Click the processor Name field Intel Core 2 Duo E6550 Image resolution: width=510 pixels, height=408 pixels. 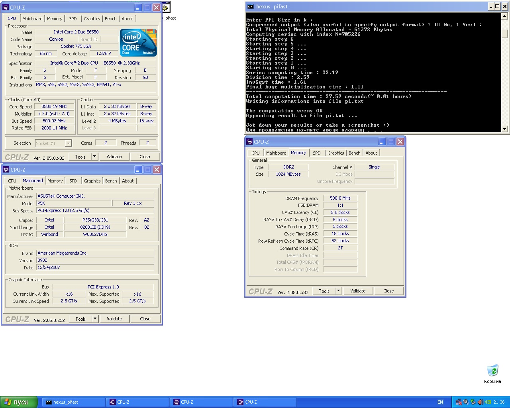pos(76,32)
